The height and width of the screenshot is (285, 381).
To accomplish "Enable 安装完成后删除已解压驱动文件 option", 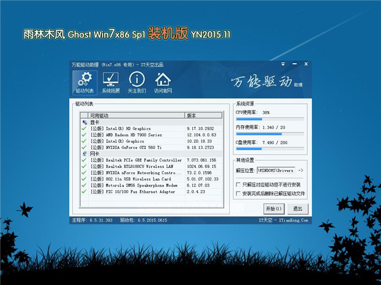I will pos(238,194).
